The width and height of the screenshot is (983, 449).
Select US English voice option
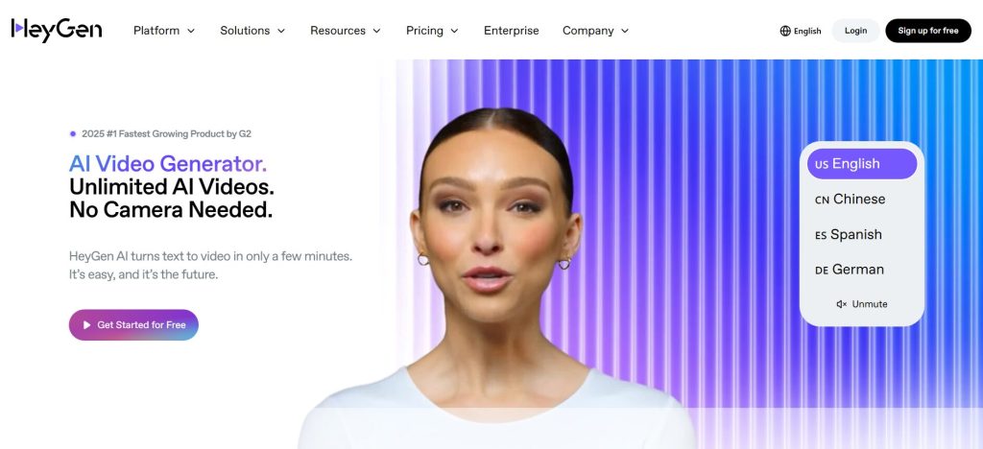861,164
